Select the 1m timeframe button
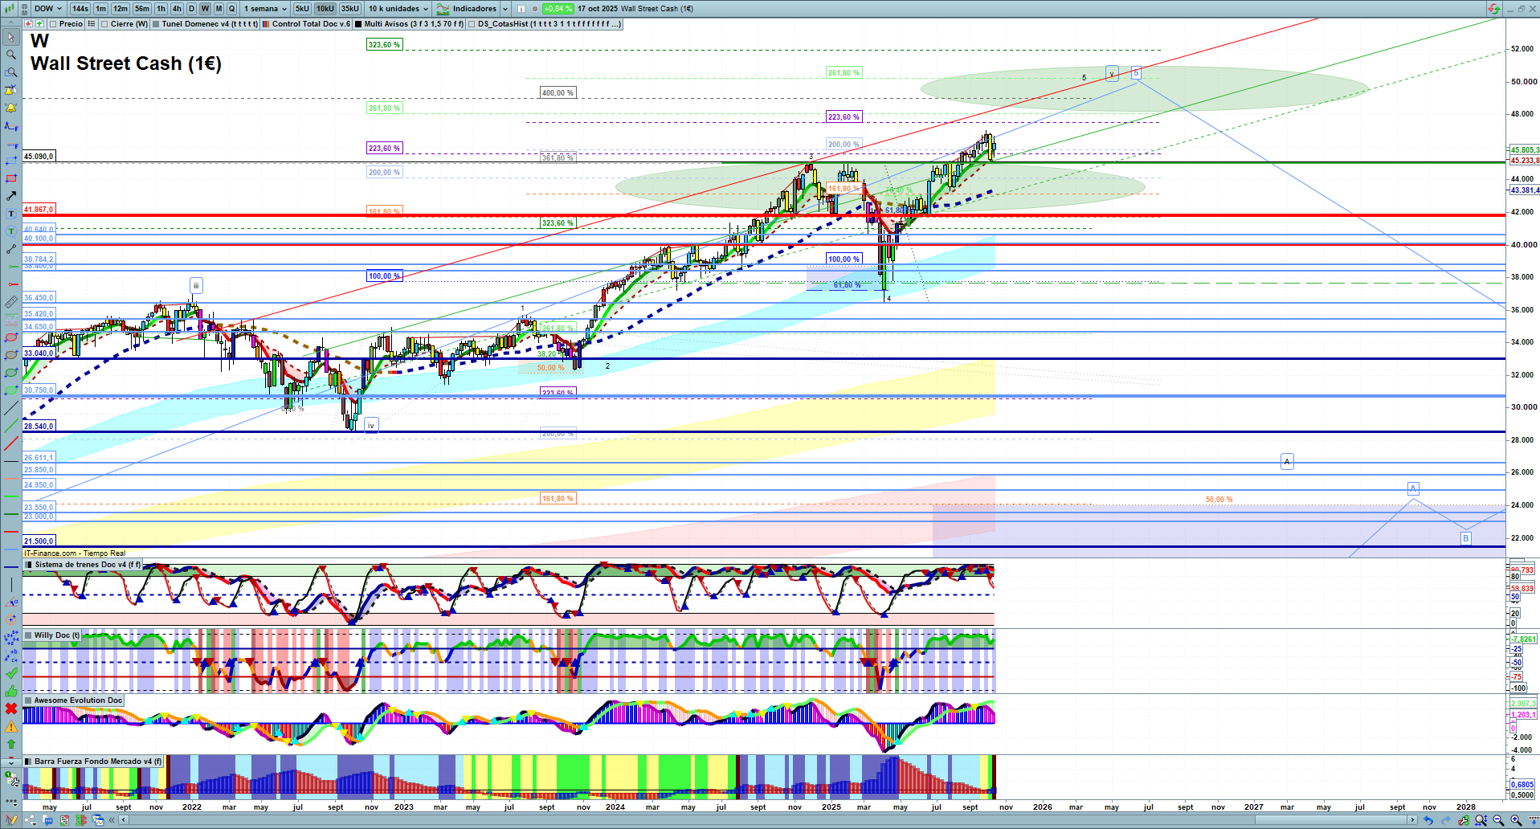The width and height of the screenshot is (1540, 829). [100, 9]
